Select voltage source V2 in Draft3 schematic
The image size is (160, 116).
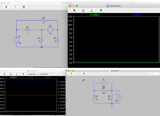pos(50,30)
